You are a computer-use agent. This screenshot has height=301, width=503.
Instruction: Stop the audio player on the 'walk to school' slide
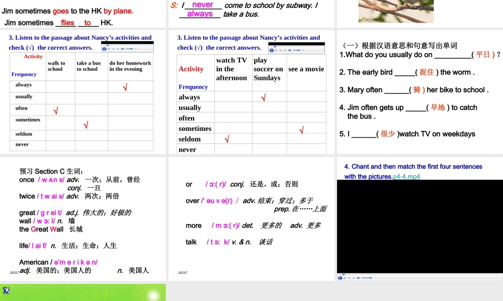(109, 49)
